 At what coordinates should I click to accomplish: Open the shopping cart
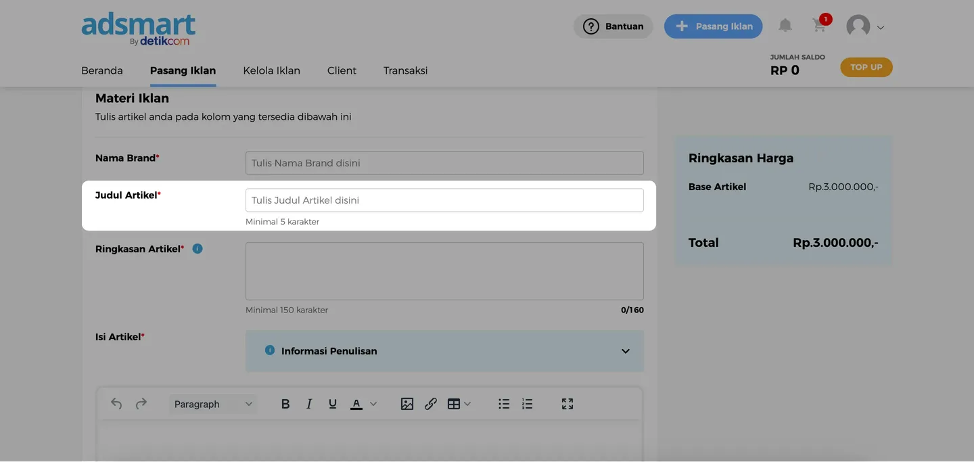820,26
